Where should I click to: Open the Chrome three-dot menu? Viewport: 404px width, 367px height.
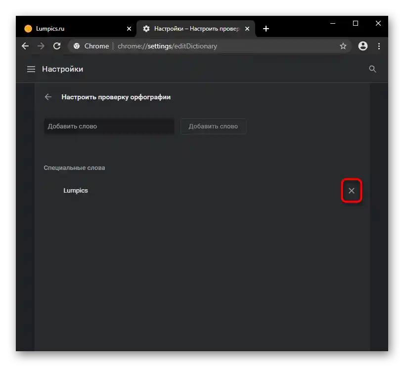(379, 46)
